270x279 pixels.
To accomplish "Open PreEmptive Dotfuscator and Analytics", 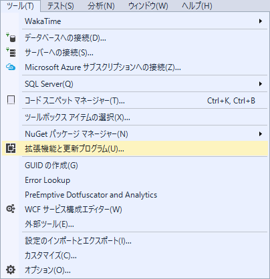I will coord(135,195).
